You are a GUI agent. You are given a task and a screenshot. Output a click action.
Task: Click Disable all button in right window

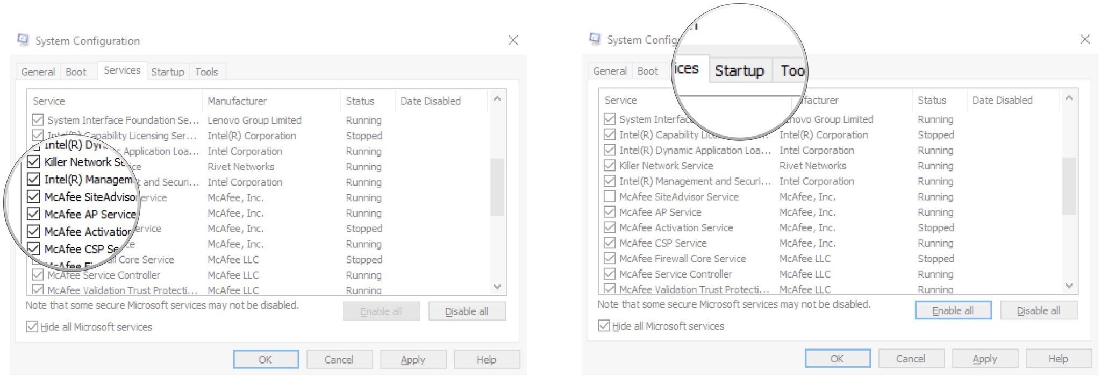coord(1039,310)
